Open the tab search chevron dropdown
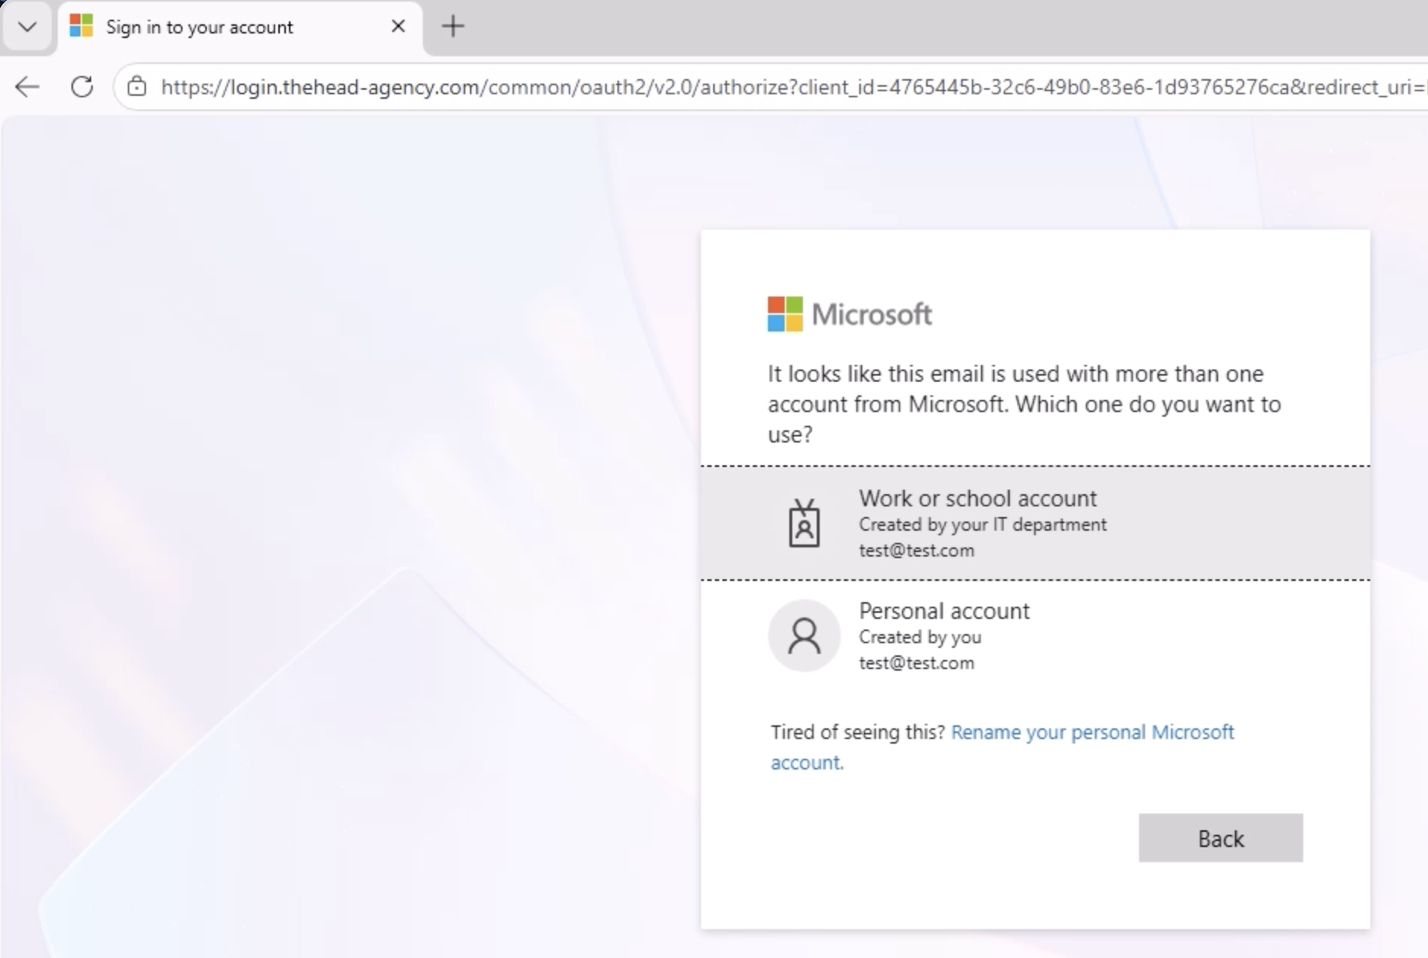The height and width of the screenshot is (958, 1428). (27, 27)
